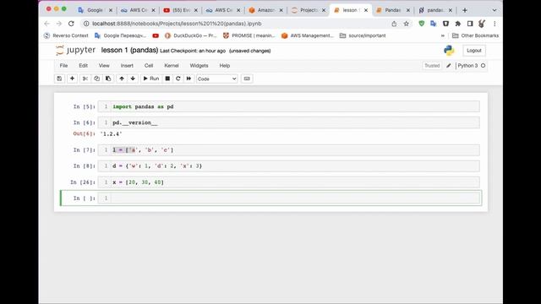Paste cells below icon
Viewport: 541px width, 304px height.
click(x=108, y=79)
